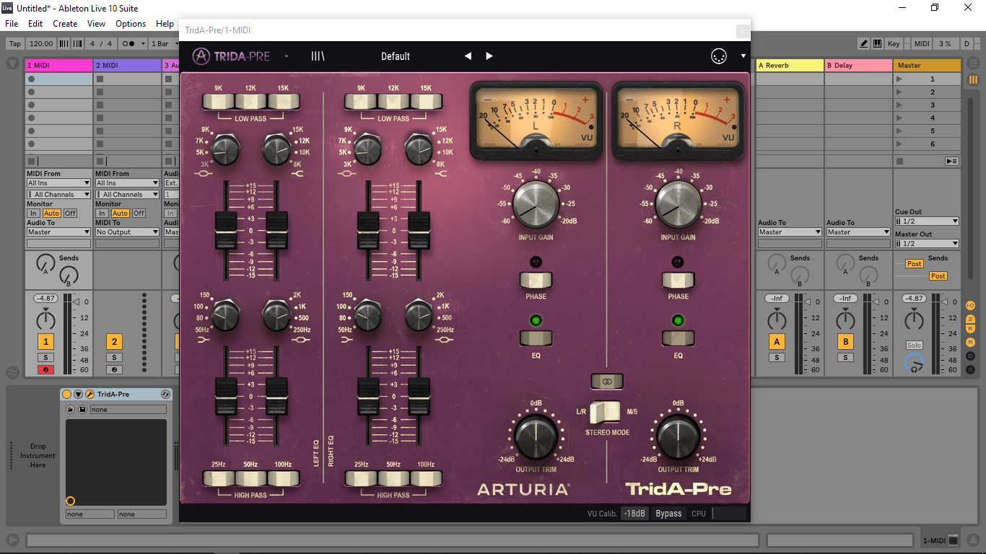The image size is (986, 554).
Task: Show or hide browser triangle icon
Action: 13,63
